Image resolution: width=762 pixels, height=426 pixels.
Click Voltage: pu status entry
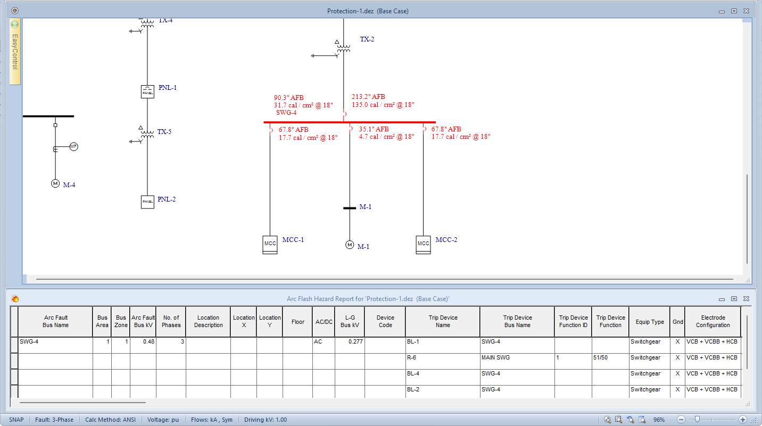click(163, 420)
